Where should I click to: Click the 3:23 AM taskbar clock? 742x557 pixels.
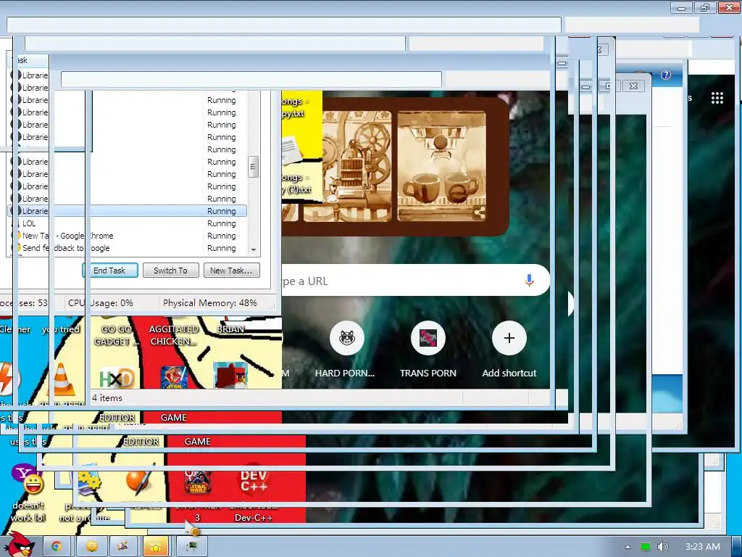point(703,547)
